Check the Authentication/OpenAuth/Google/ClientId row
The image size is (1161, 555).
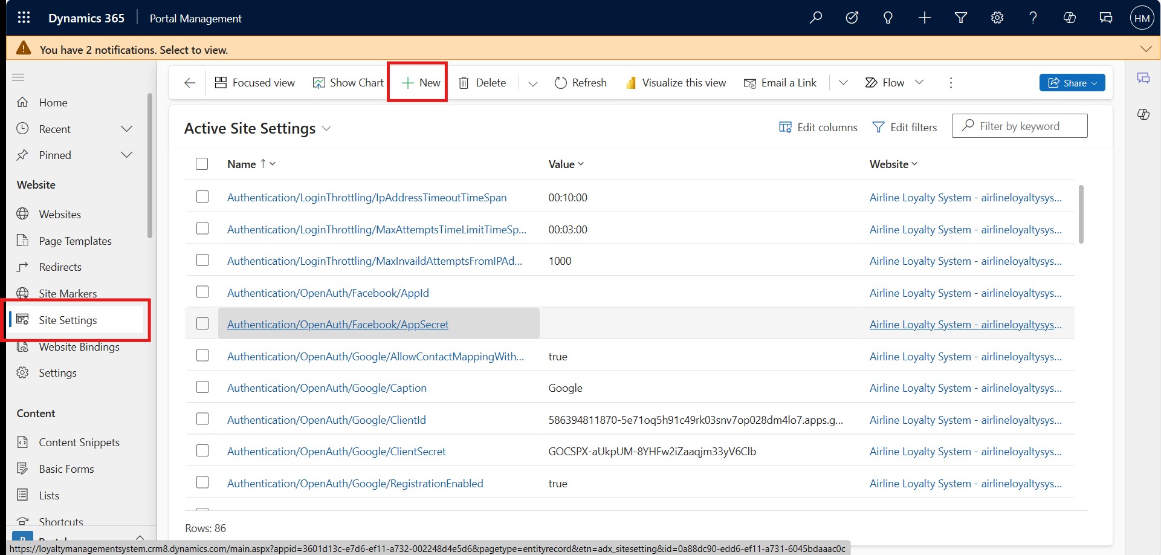[x=202, y=418]
